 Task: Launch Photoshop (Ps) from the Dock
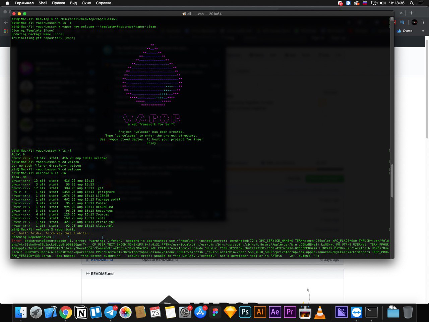click(x=245, y=312)
